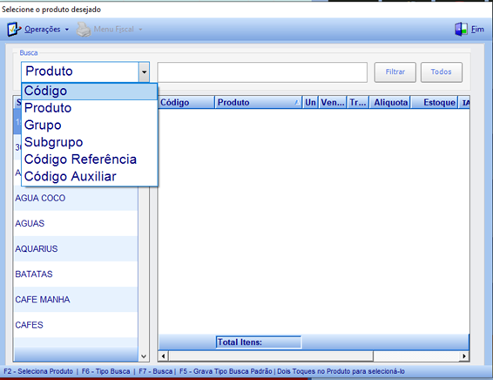Click F5 - Grava Tipo Busca Padrão hint

[x=226, y=371]
